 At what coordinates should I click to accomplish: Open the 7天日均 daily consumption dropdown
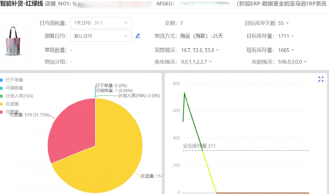101,23
